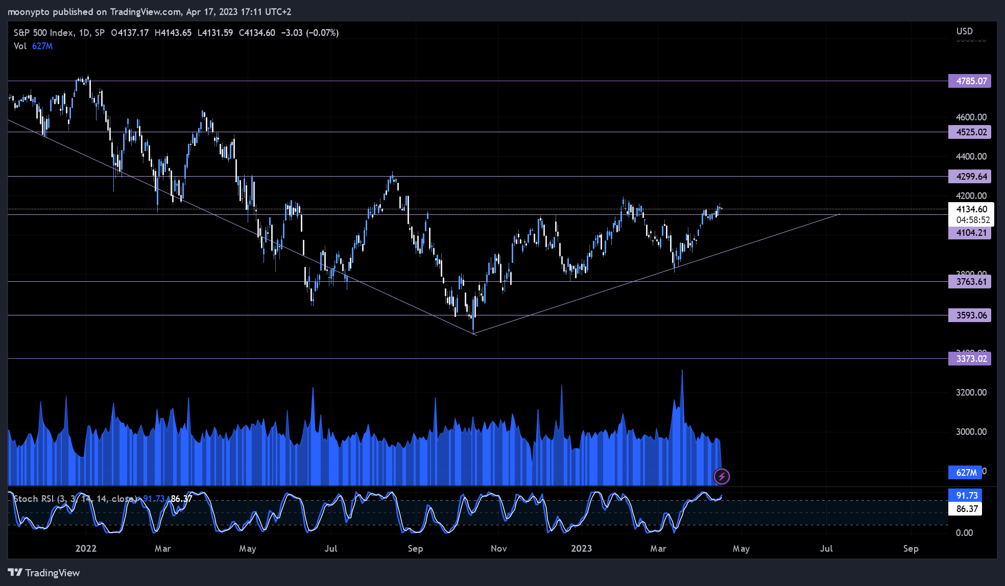Click the 3200.00 price scale tick

[x=971, y=392]
